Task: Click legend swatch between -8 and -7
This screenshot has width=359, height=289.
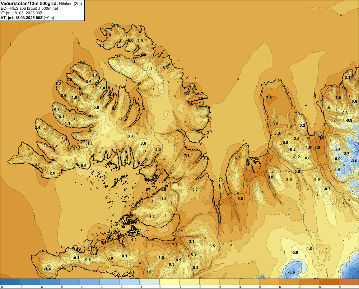Action: pyautogui.click(x=10, y=282)
